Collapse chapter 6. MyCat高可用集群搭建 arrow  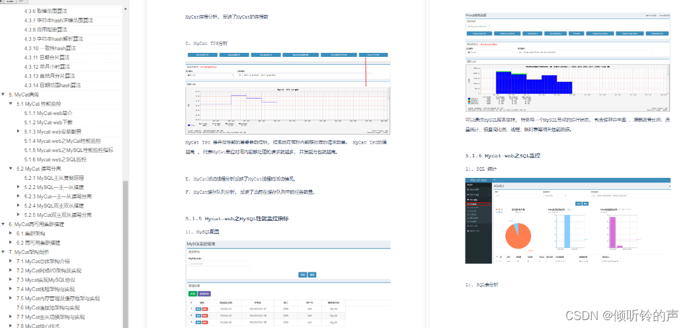(3, 224)
